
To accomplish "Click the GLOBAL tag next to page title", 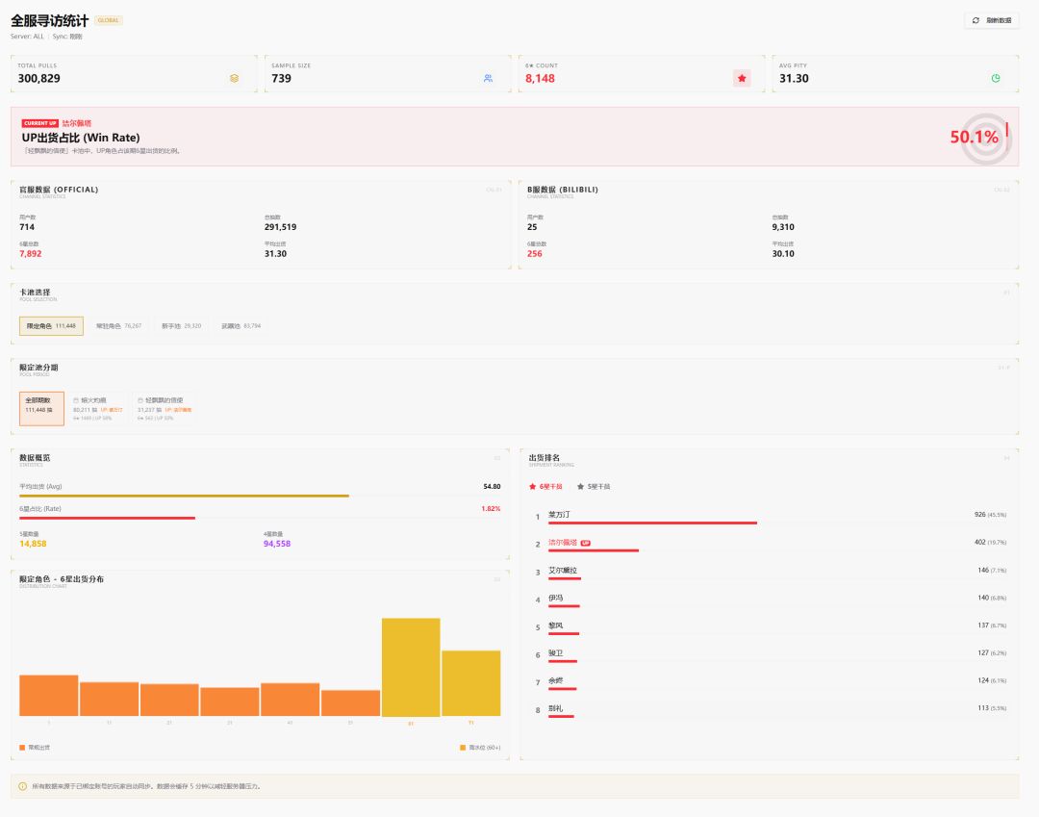I will (109, 20).
